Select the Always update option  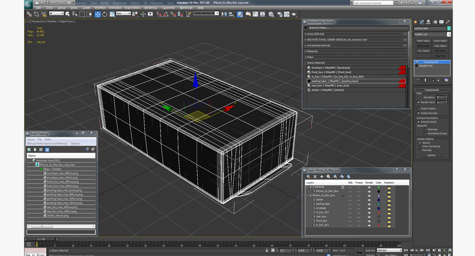point(420,143)
